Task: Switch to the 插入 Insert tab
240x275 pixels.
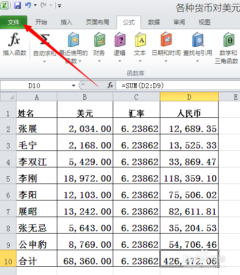Action: click(x=67, y=22)
